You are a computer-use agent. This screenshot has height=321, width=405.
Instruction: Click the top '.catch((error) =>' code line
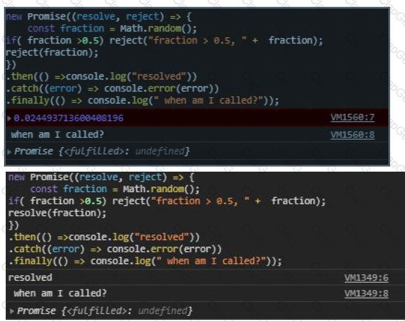(112, 89)
